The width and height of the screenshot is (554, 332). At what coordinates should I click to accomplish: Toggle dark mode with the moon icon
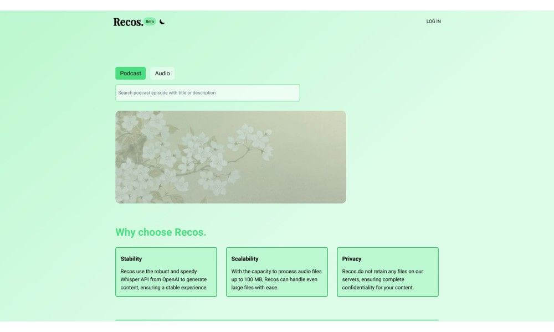click(x=162, y=22)
